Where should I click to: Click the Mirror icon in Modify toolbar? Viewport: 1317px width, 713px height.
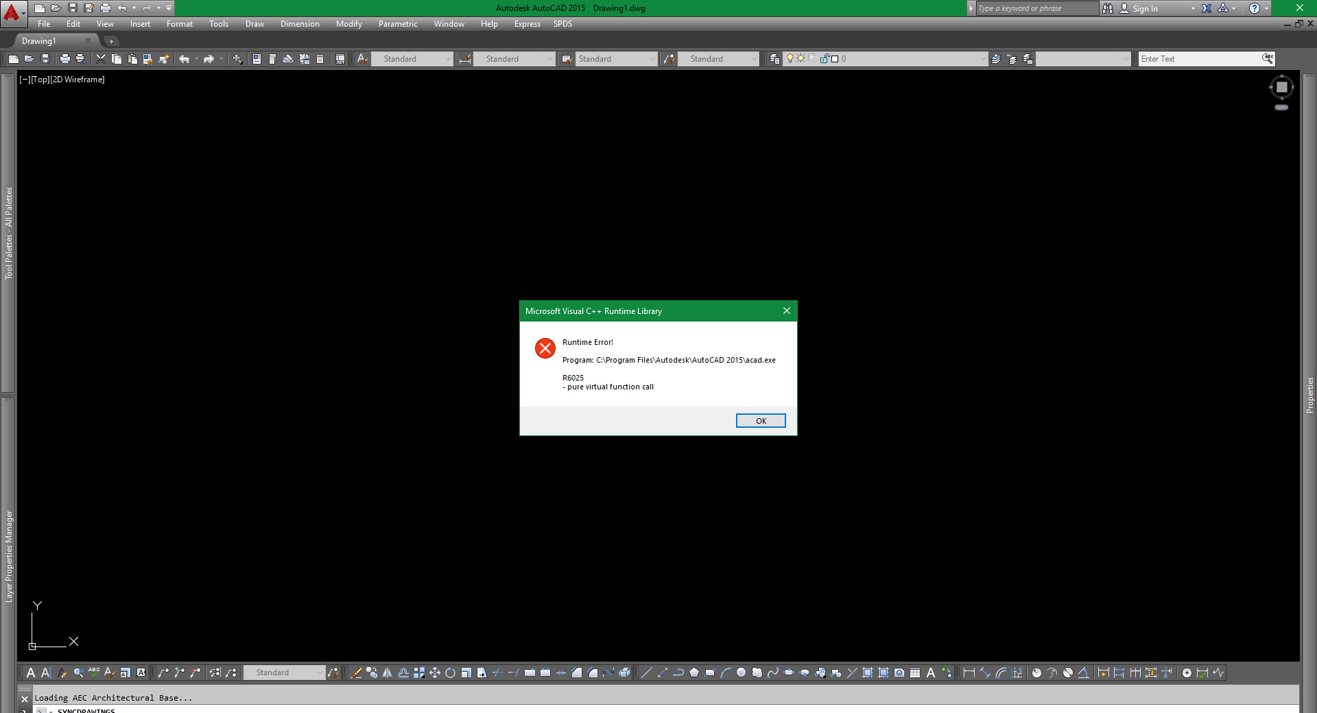(x=388, y=673)
